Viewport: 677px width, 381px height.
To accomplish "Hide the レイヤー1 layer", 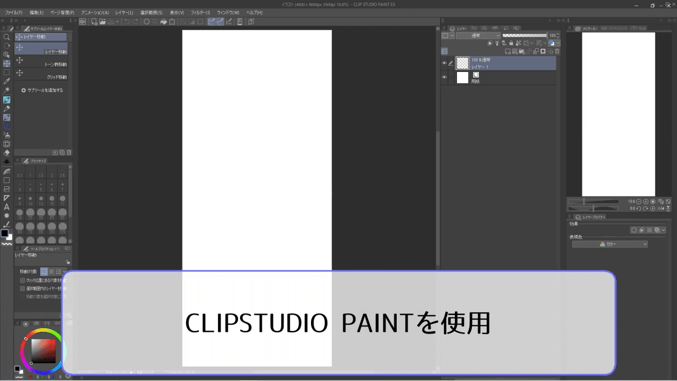I will point(444,63).
